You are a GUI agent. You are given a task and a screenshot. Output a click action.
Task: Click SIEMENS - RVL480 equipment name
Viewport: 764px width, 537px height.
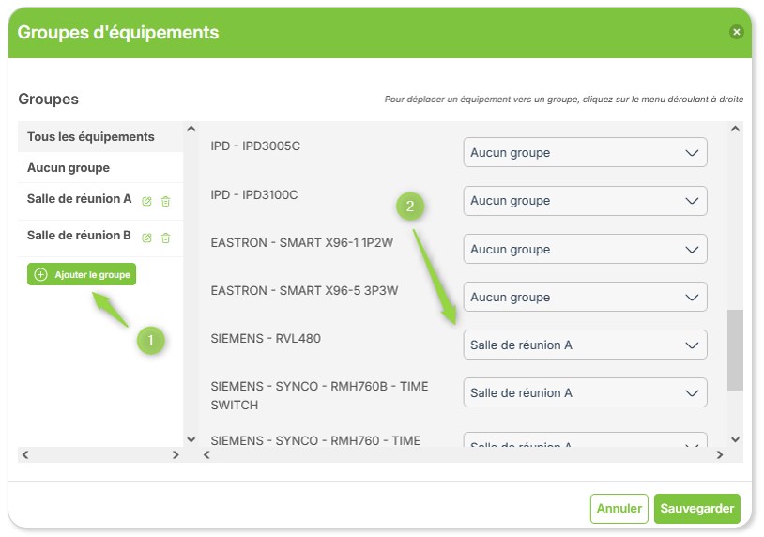click(266, 338)
